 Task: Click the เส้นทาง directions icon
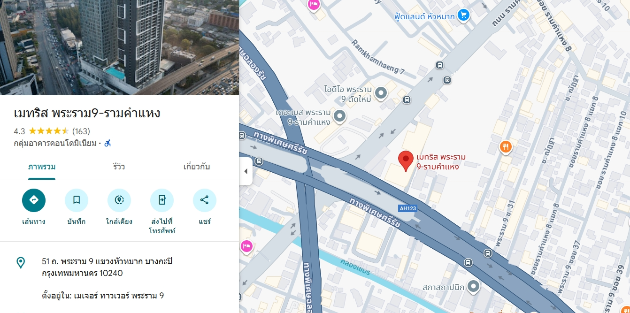34,200
